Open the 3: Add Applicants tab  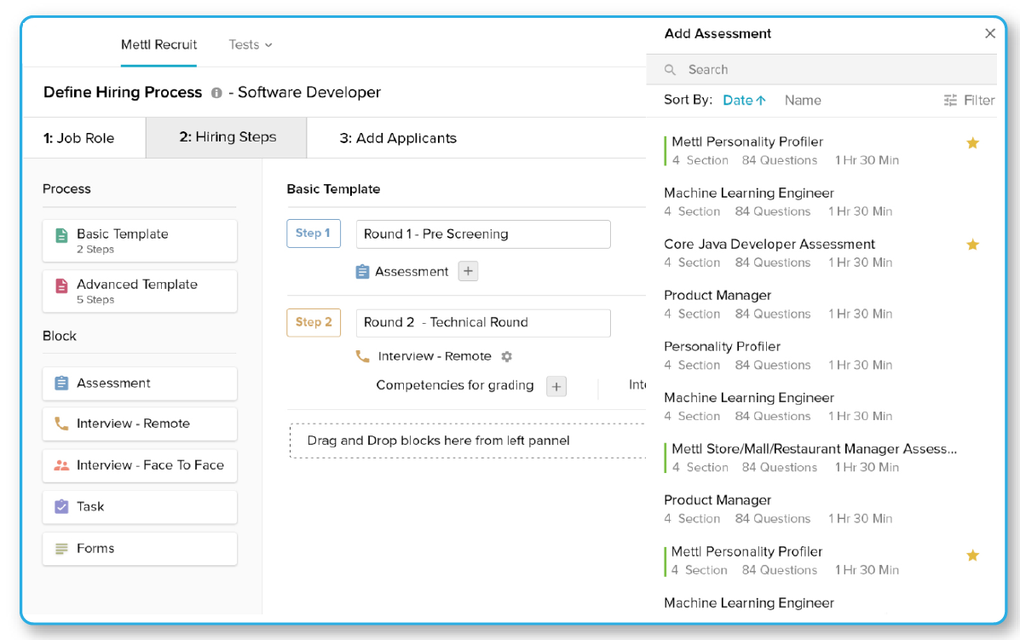pos(398,138)
